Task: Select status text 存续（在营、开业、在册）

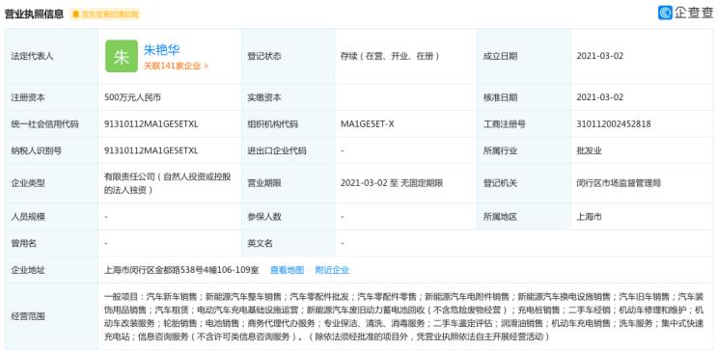Action: [x=390, y=56]
